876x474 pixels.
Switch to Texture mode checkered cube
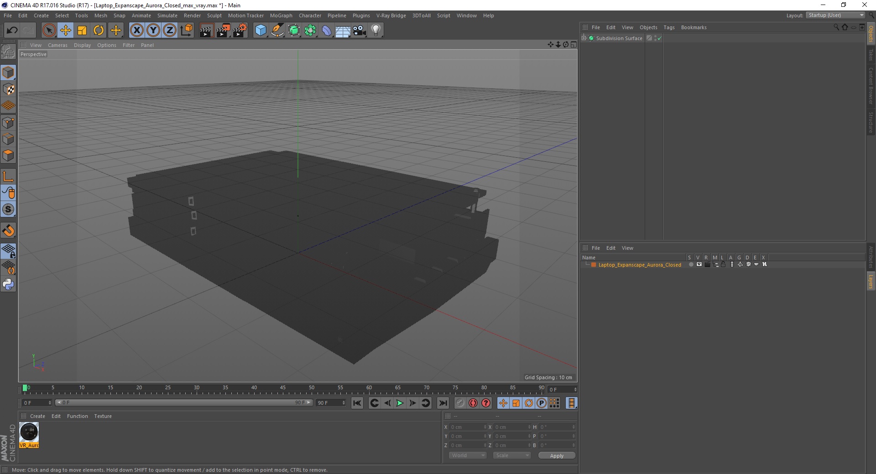click(8, 89)
